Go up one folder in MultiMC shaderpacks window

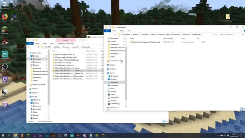tap(115, 34)
